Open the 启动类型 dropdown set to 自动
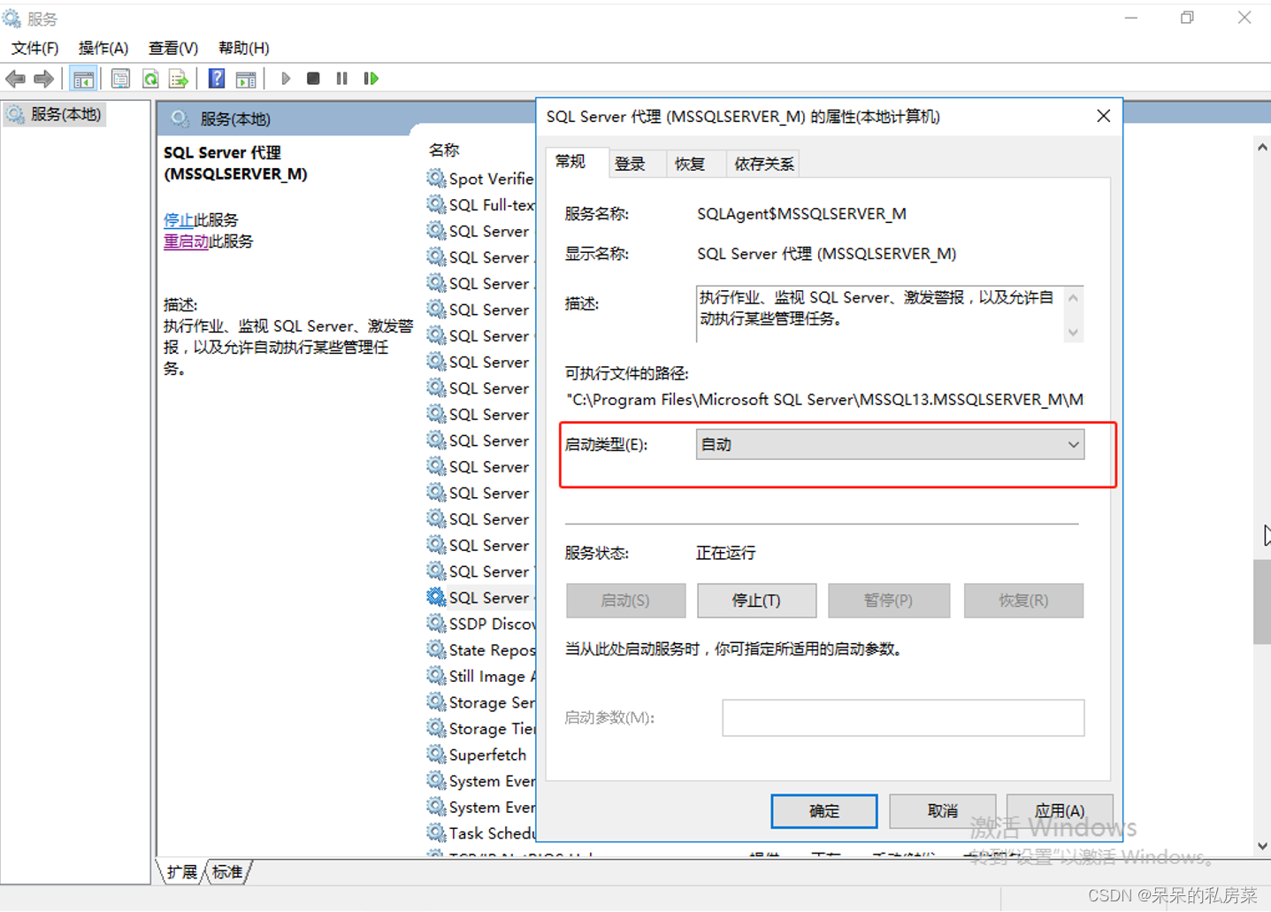1271x912 pixels. click(x=890, y=444)
